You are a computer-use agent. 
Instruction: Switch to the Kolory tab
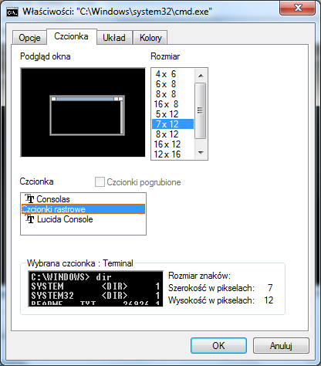click(x=150, y=38)
